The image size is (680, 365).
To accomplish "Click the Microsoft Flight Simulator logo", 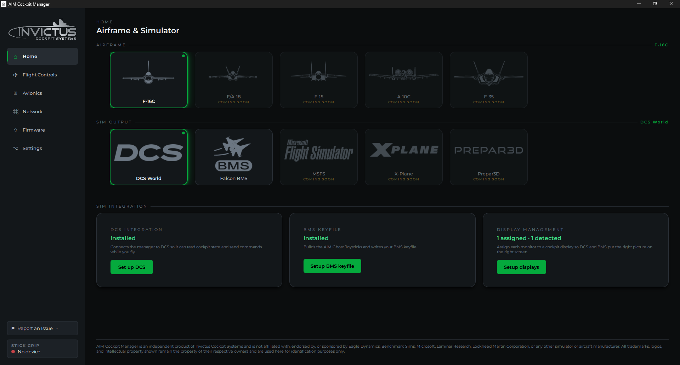I will (x=319, y=150).
